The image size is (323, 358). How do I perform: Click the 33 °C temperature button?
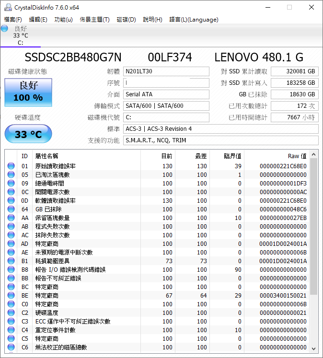click(28, 134)
